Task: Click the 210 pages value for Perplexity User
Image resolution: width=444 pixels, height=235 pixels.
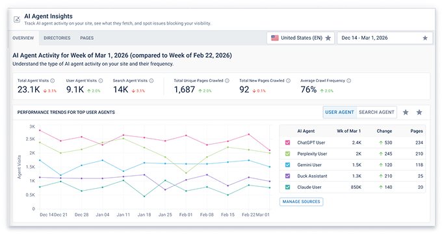Action: pos(419,154)
